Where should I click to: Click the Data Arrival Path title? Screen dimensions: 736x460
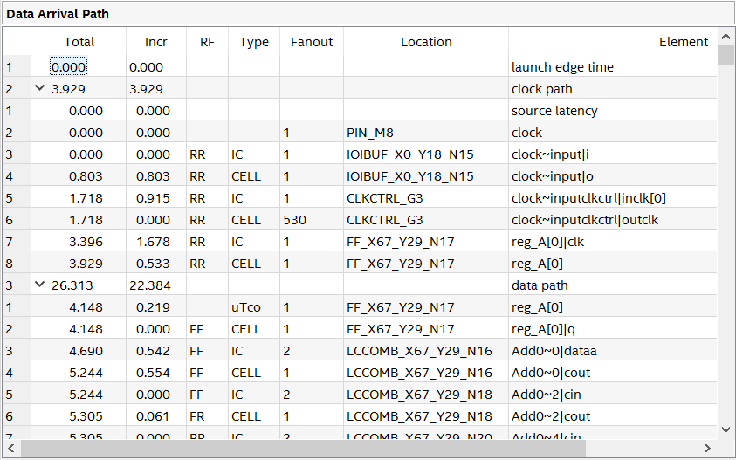click(x=58, y=14)
